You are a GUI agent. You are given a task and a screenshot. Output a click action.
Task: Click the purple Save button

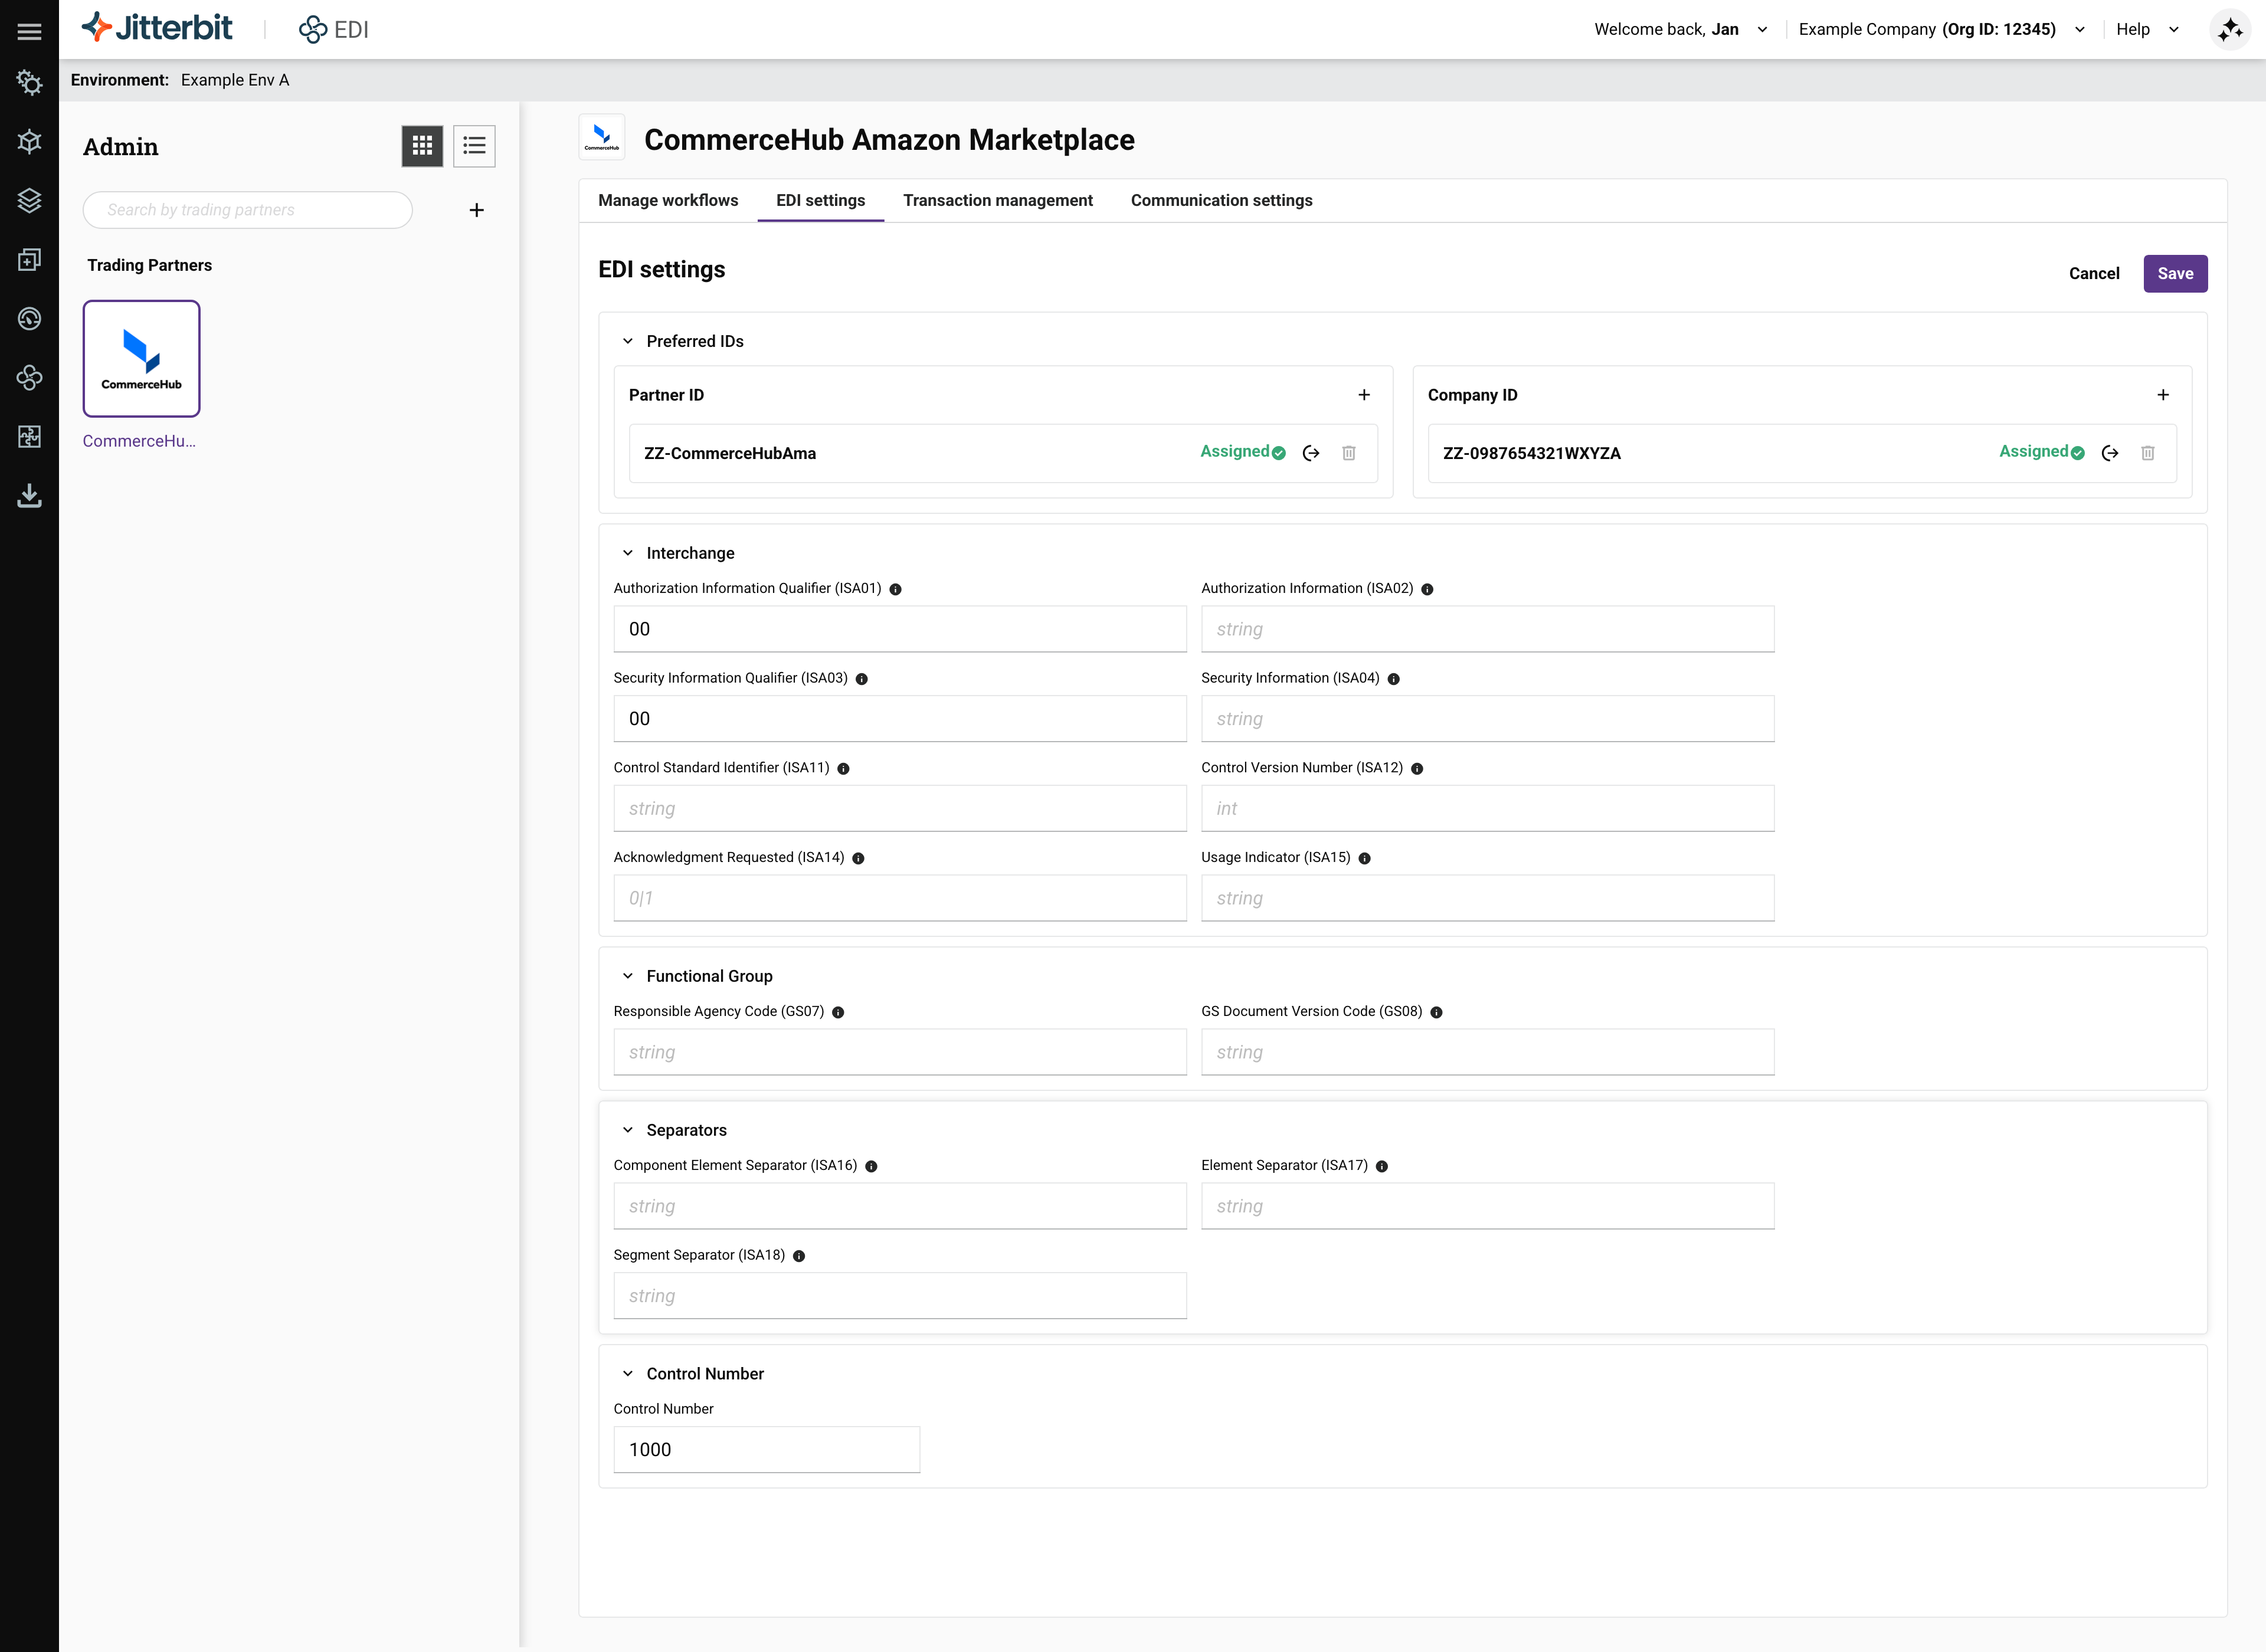coord(2174,273)
